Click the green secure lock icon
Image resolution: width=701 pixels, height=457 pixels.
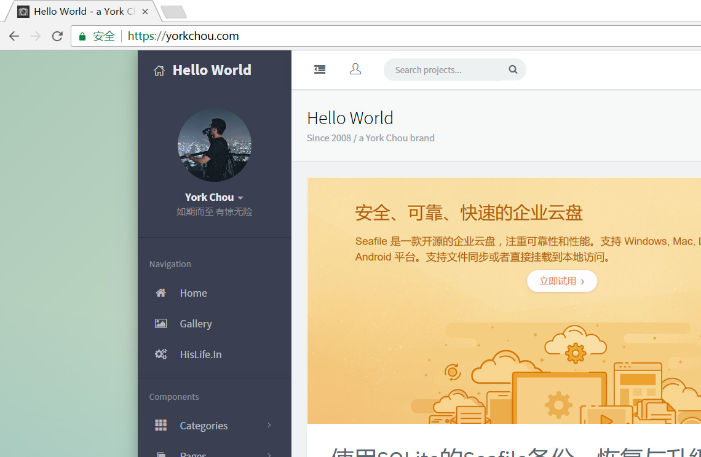(82, 36)
